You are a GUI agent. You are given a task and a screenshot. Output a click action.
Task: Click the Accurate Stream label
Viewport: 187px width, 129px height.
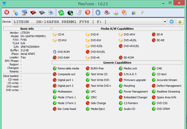(167, 80)
